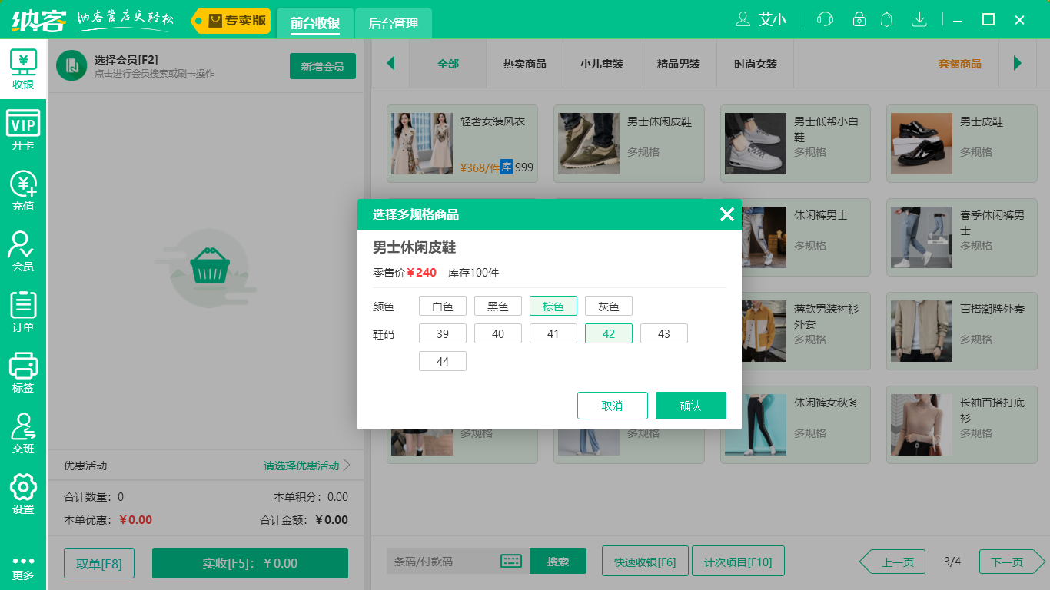Select color 白色
The height and width of the screenshot is (590, 1050).
pyautogui.click(x=443, y=306)
